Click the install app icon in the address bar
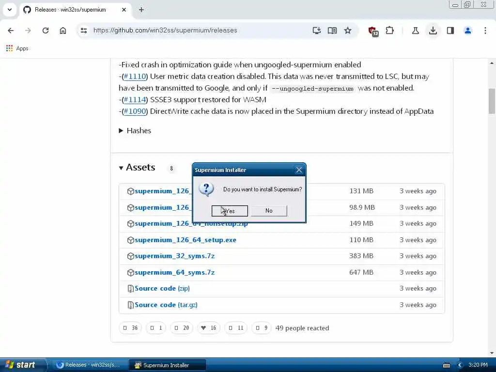496x372 pixels. click(317, 31)
